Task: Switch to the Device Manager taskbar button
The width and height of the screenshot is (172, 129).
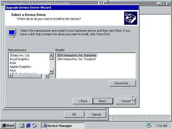Action: [x=63, y=126]
